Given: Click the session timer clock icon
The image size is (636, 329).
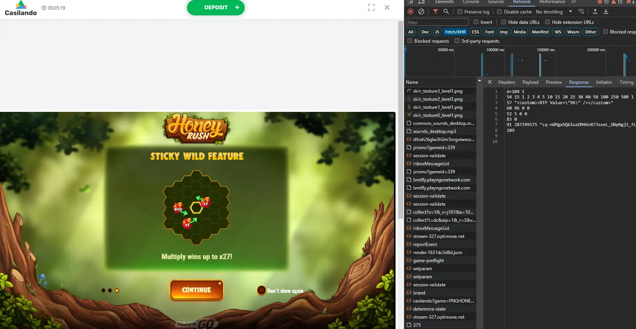Looking at the screenshot, I should (x=44, y=8).
